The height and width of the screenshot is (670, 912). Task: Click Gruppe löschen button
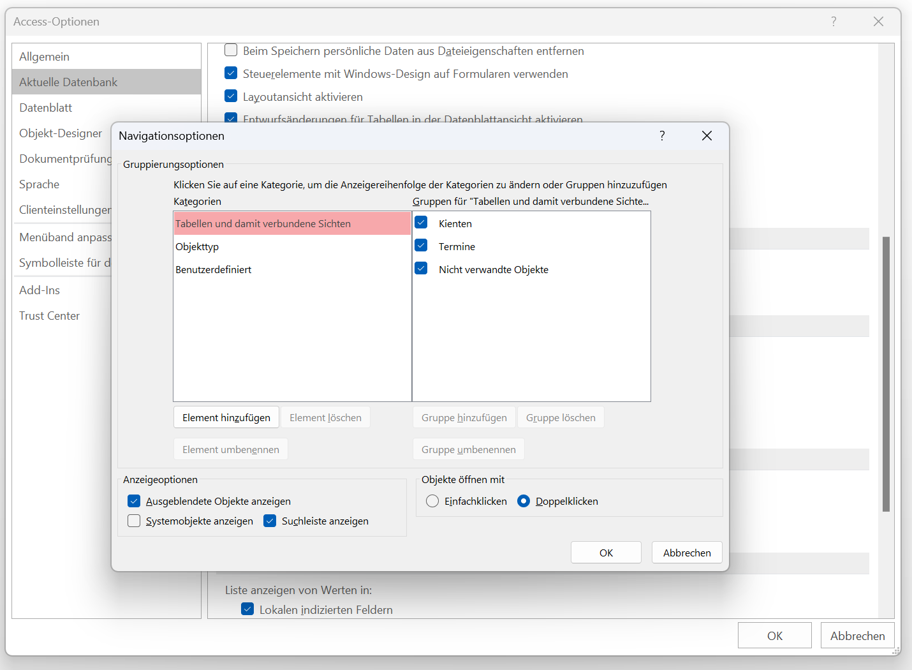(561, 417)
